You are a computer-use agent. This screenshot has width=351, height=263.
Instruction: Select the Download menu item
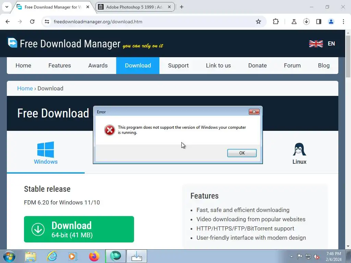[x=138, y=65]
